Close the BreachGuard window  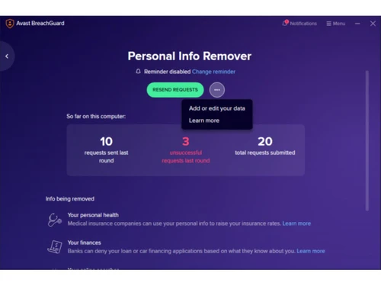(x=373, y=24)
